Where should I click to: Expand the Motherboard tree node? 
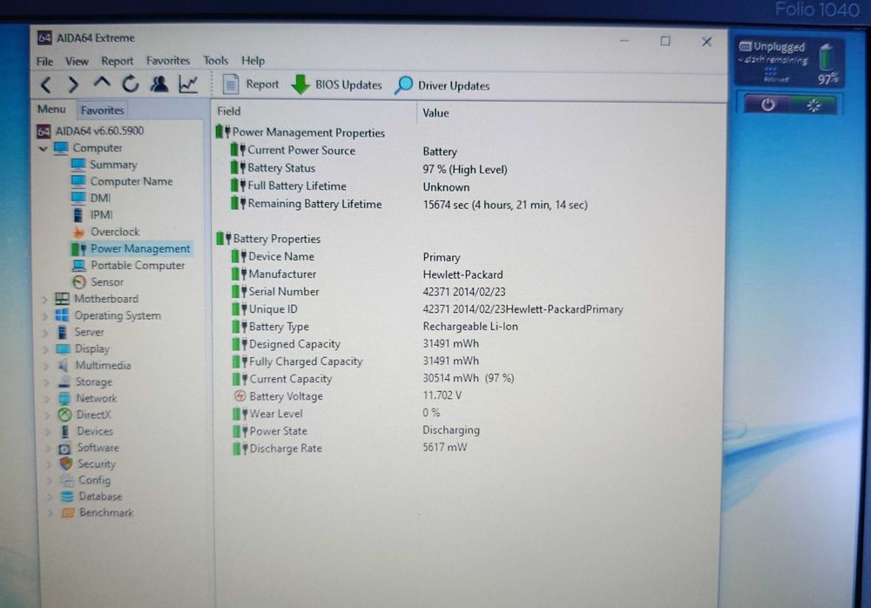pyautogui.click(x=44, y=300)
